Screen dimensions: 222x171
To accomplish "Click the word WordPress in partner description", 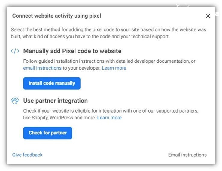I will point(61,118).
